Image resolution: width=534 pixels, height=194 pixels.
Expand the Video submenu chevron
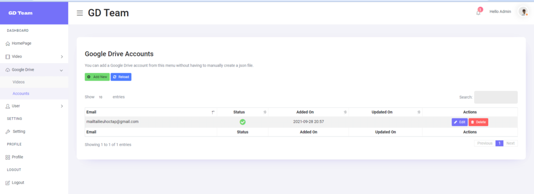(62, 57)
